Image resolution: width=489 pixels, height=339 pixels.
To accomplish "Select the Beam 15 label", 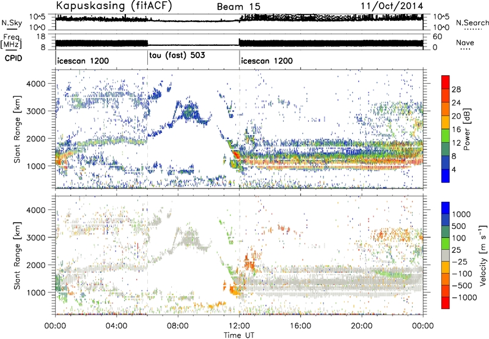I will coord(238,7).
